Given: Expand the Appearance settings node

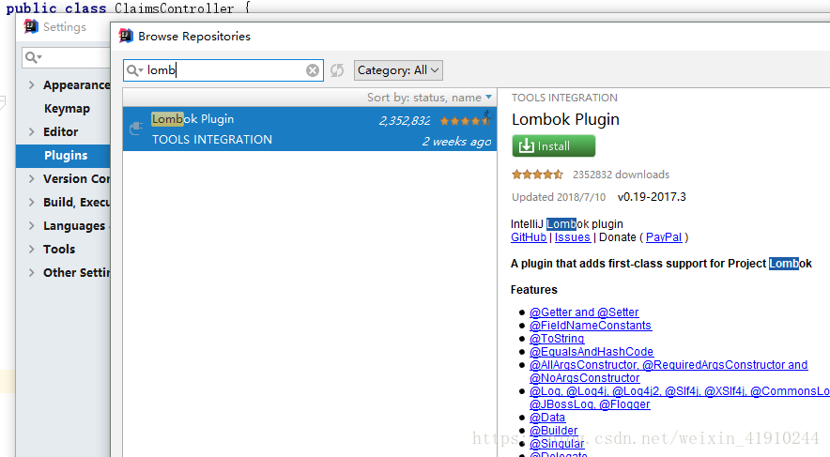Looking at the screenshot, I should [x=31, y=84].
